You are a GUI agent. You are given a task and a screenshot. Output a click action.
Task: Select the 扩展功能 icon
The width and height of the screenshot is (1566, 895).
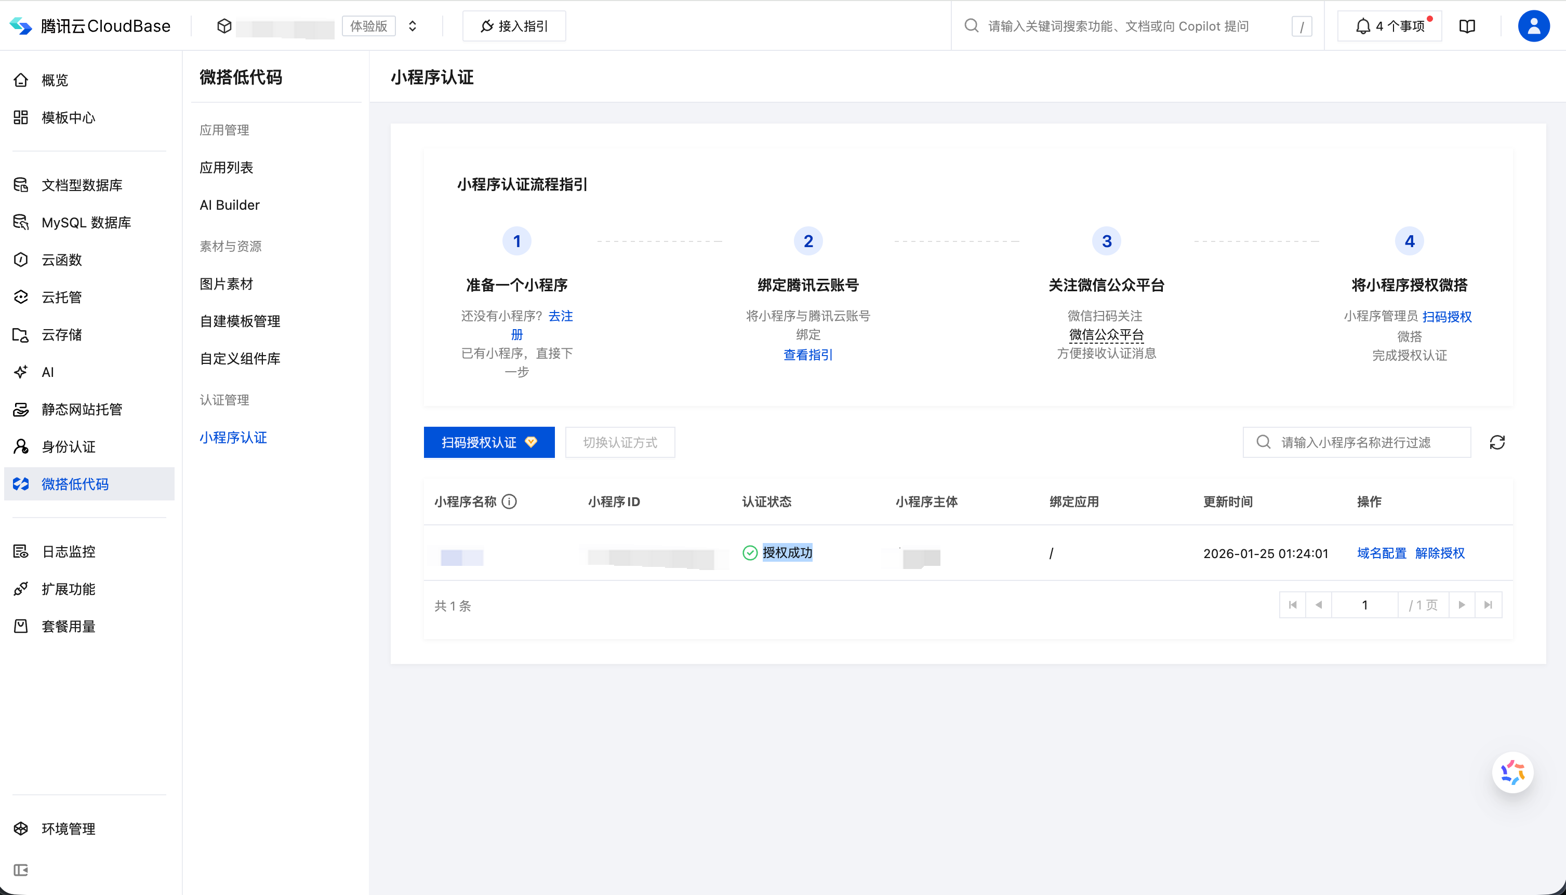(20, 588)
